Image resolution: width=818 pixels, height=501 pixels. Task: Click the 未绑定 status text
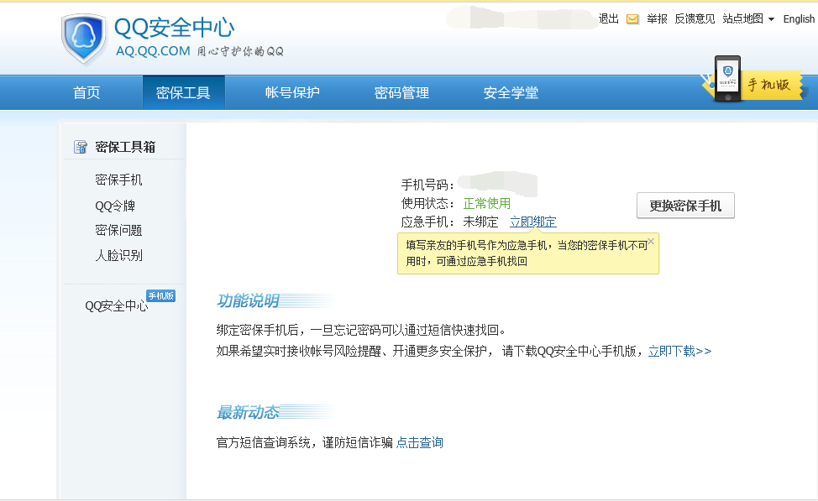pos(480,222)
